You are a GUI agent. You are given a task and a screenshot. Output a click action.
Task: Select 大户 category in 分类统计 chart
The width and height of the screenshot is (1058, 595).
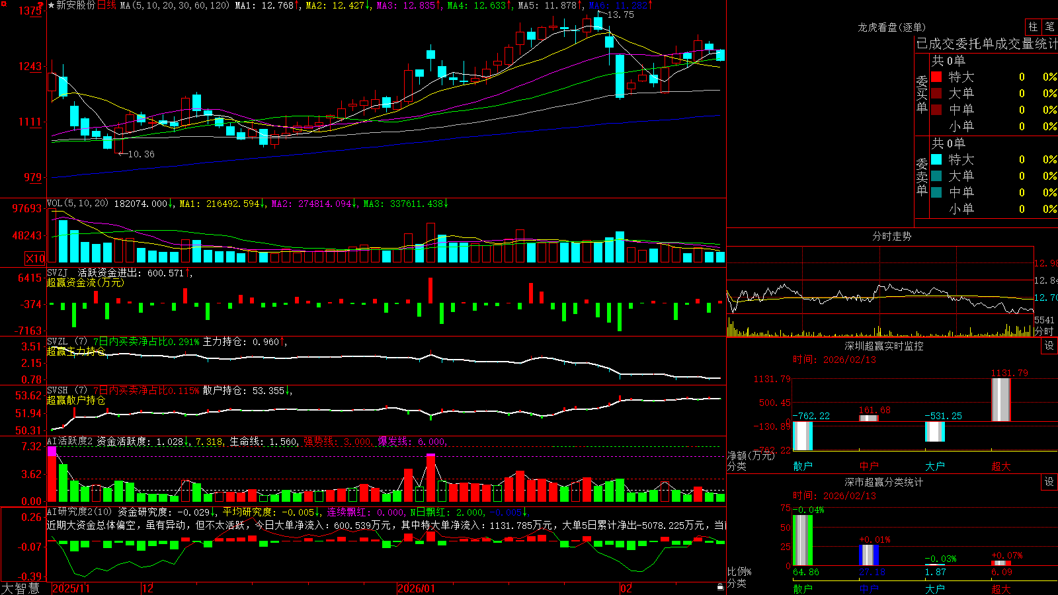935,588
